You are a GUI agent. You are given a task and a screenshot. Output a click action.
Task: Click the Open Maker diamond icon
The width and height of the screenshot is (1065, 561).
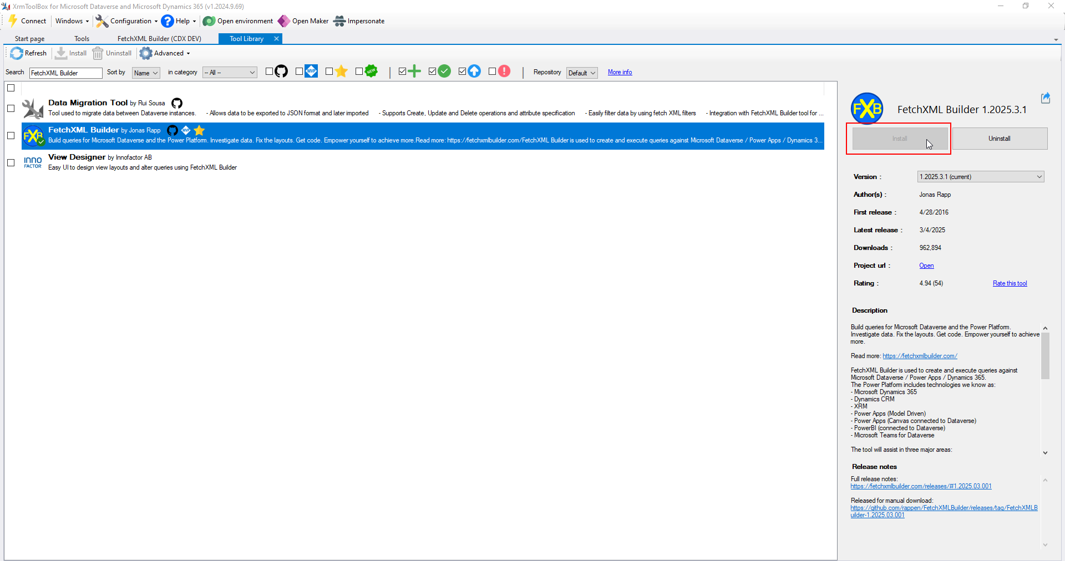[283, 21]
